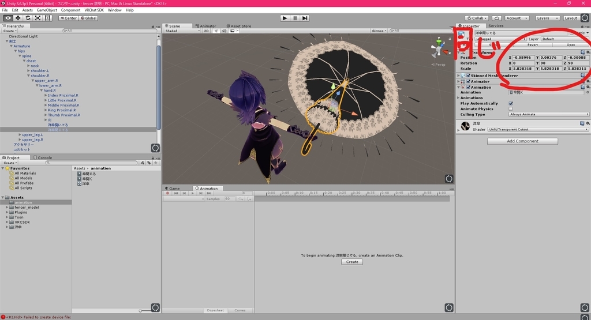Toggle scene lighting sun icon

point(216,31)
